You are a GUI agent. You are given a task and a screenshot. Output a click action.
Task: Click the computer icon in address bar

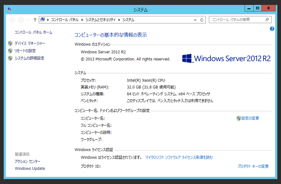coord(43,19)
